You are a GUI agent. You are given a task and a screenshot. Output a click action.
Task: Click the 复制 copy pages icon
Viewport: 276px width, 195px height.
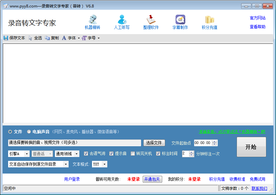[x=47, y=38]
